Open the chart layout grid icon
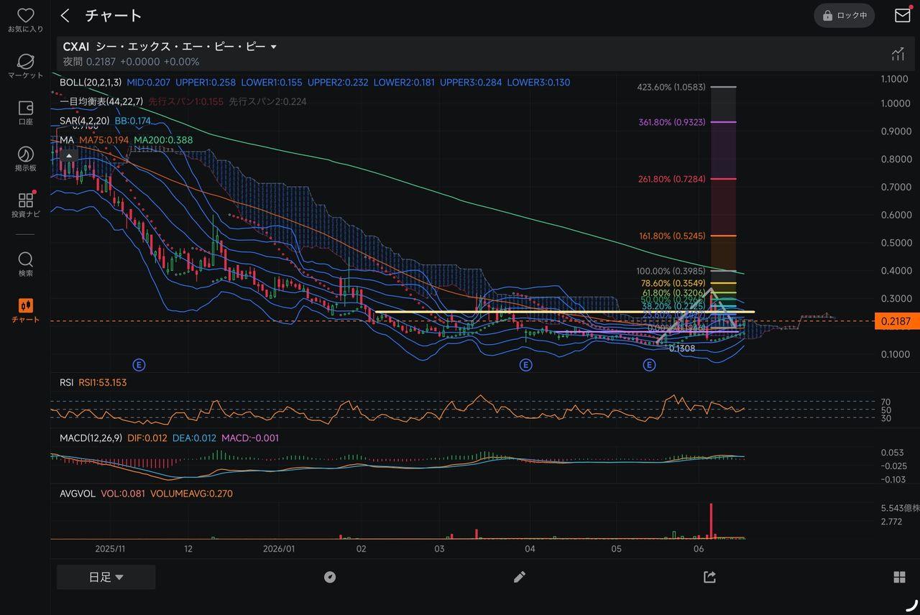This screenshot has width=920, height=615. coord(899,577)
